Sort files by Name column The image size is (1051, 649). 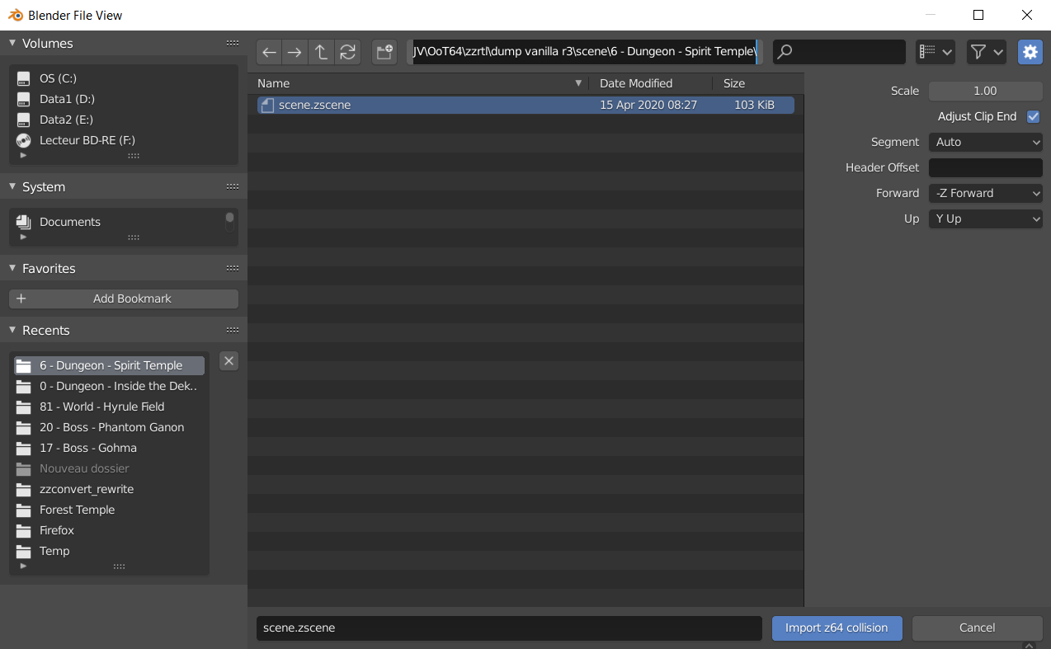click(418, 83)
